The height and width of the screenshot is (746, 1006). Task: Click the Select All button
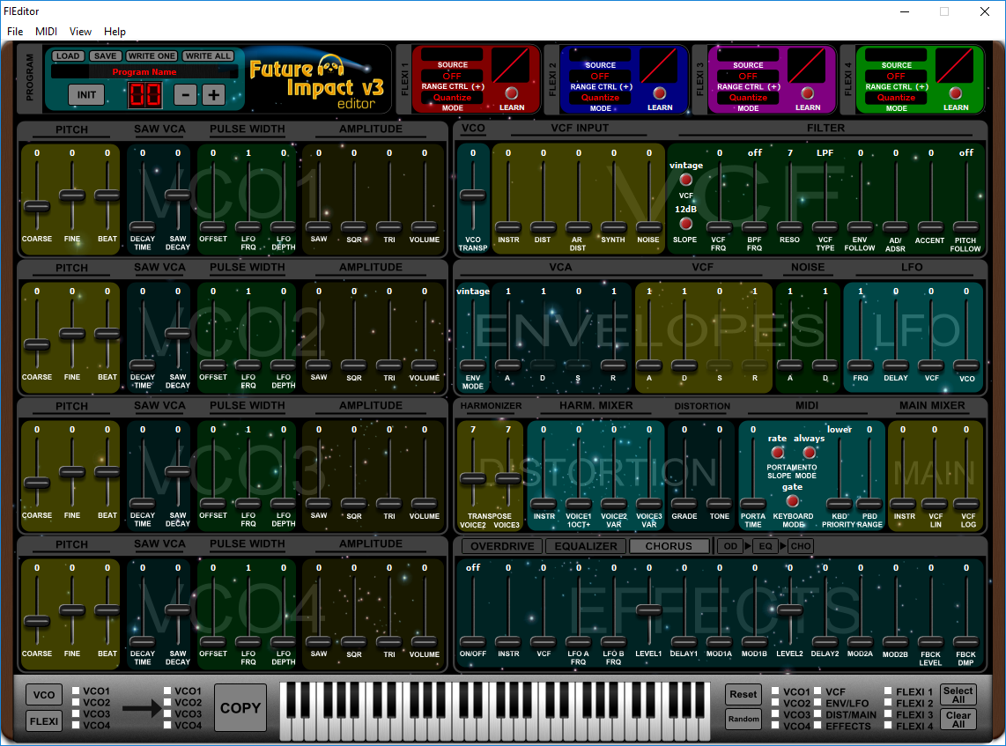958,695
